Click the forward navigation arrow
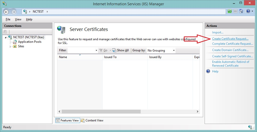 pos(14,12)
